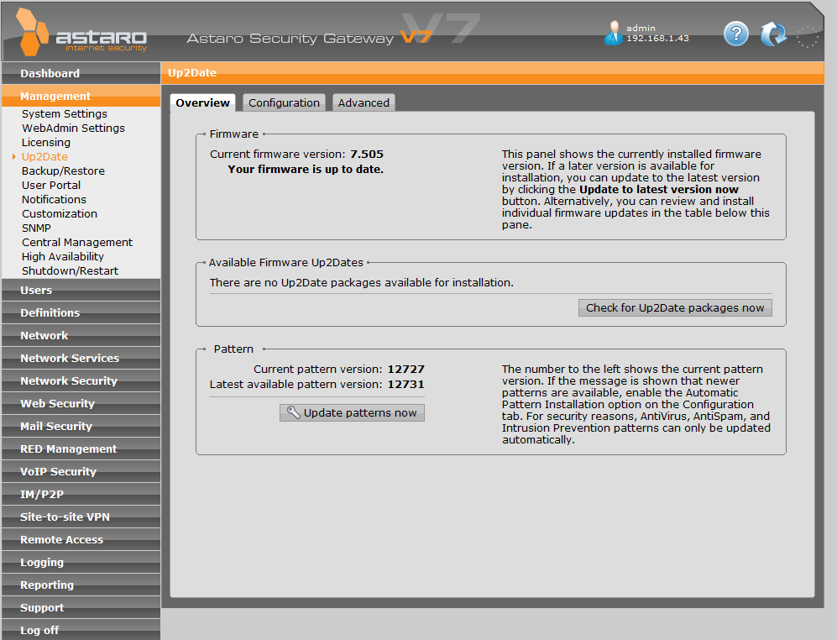
Task: Expand the RED Management menu
Action: tap(81, 449)
